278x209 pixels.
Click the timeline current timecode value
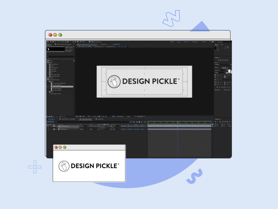tap(50, 122)
